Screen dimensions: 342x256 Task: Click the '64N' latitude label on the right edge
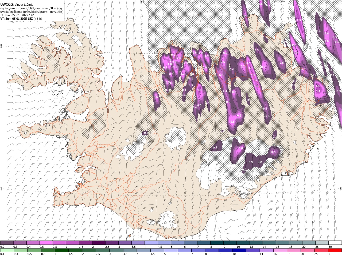(341, 188)
